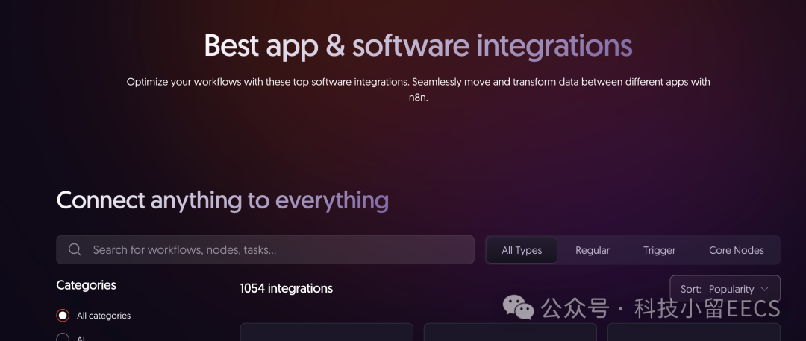Select the All Types tab
This screenshot has height=341, width=806.
(x=522, y=250)
